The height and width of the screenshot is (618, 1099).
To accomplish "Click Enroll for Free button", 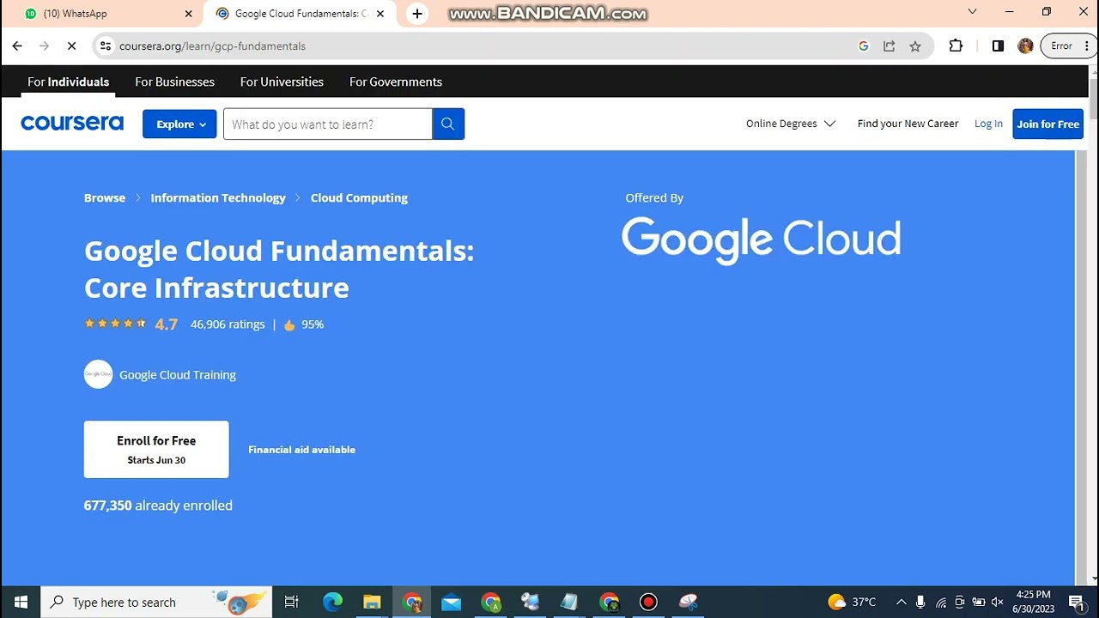I will coord(156,449).
